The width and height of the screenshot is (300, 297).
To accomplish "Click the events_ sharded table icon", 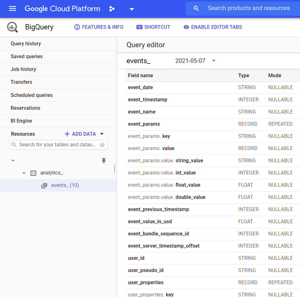I will [x=44, y=185].
